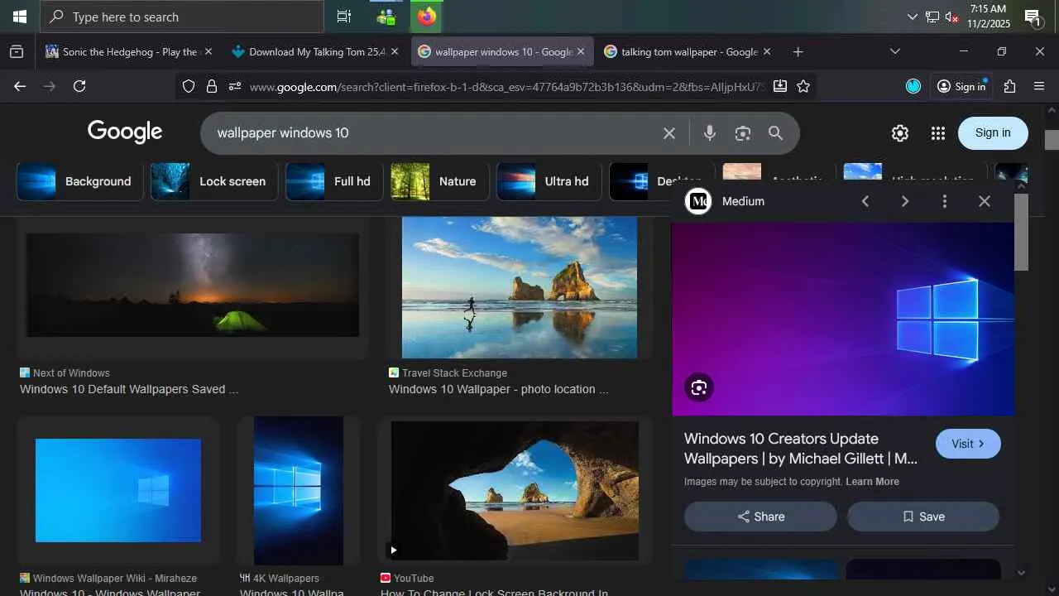Viewport: 1059px width, 596px height.
Task: Open the Milky Way tent wallpaper thumbnail
Action: 193,286
